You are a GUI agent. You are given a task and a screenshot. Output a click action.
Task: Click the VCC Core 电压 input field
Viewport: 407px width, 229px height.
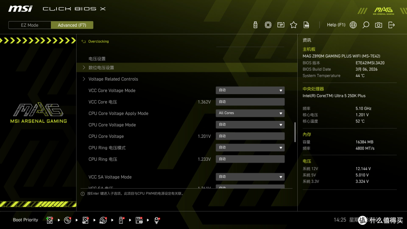(250, 102)
